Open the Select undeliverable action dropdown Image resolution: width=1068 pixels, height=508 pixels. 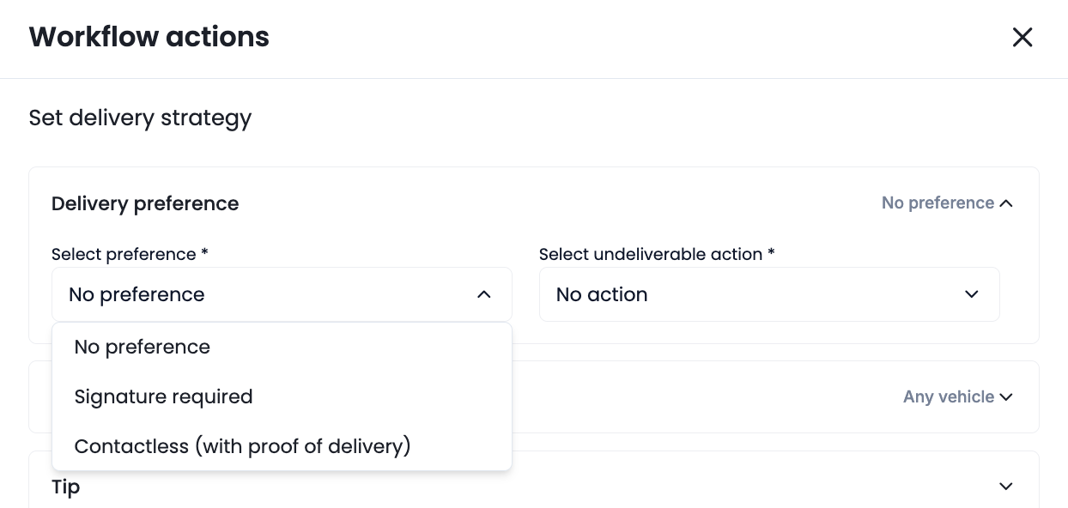click(x=768, y=294)
